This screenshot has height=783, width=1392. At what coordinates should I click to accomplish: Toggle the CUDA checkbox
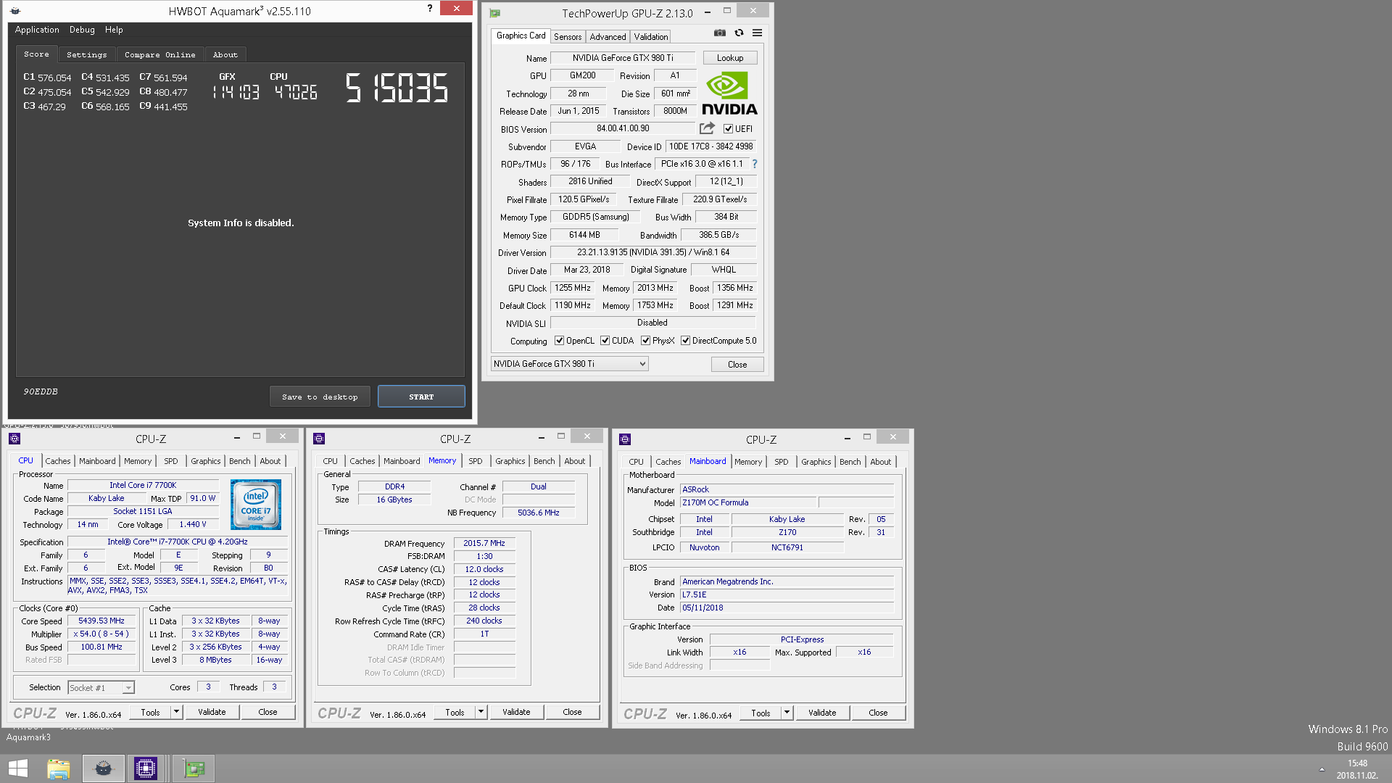605,341
